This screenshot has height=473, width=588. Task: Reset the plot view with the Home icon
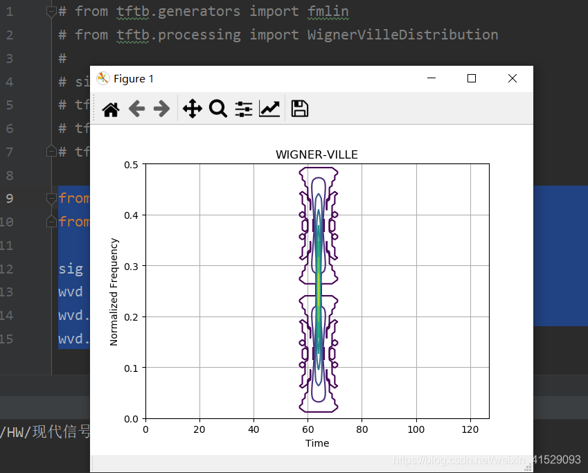coord(110,109)
